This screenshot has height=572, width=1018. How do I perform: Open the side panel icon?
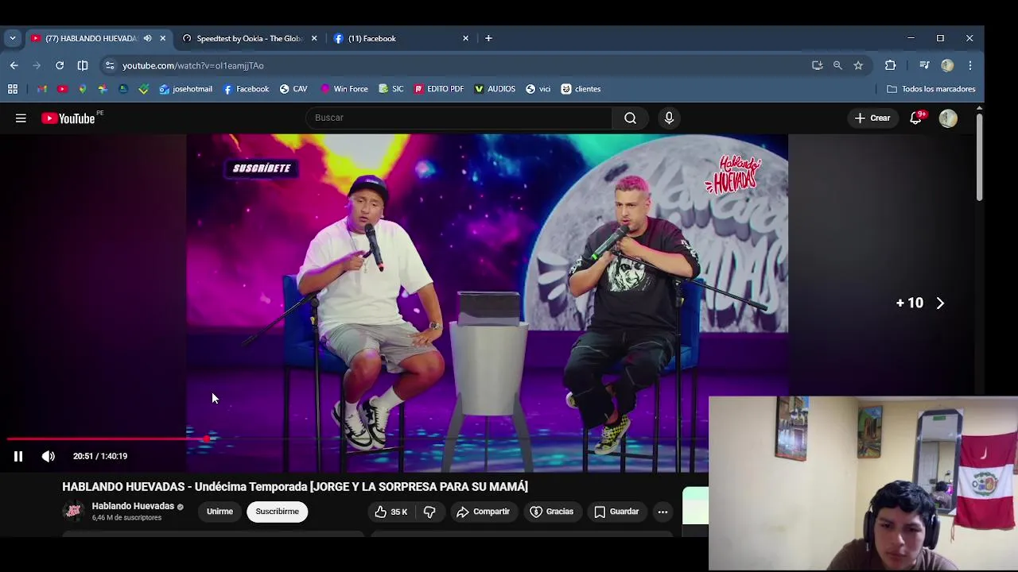click(83, 65)
